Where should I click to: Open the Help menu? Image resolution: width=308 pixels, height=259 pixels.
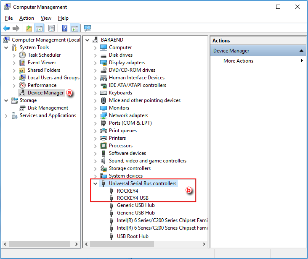point(63,18)
